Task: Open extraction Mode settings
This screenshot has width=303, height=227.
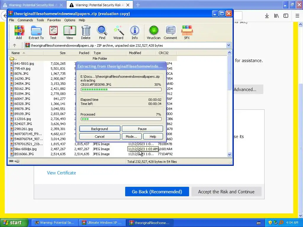Action: point(131,137)
